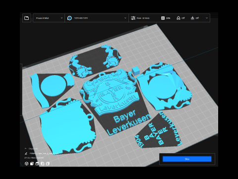Select the small cube on build plate
This screenshot has height=179, width=238.
coord(136,71)
